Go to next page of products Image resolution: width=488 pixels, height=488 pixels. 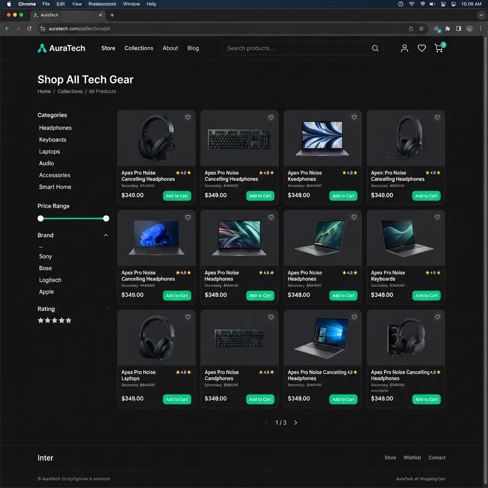coord(295,423)
